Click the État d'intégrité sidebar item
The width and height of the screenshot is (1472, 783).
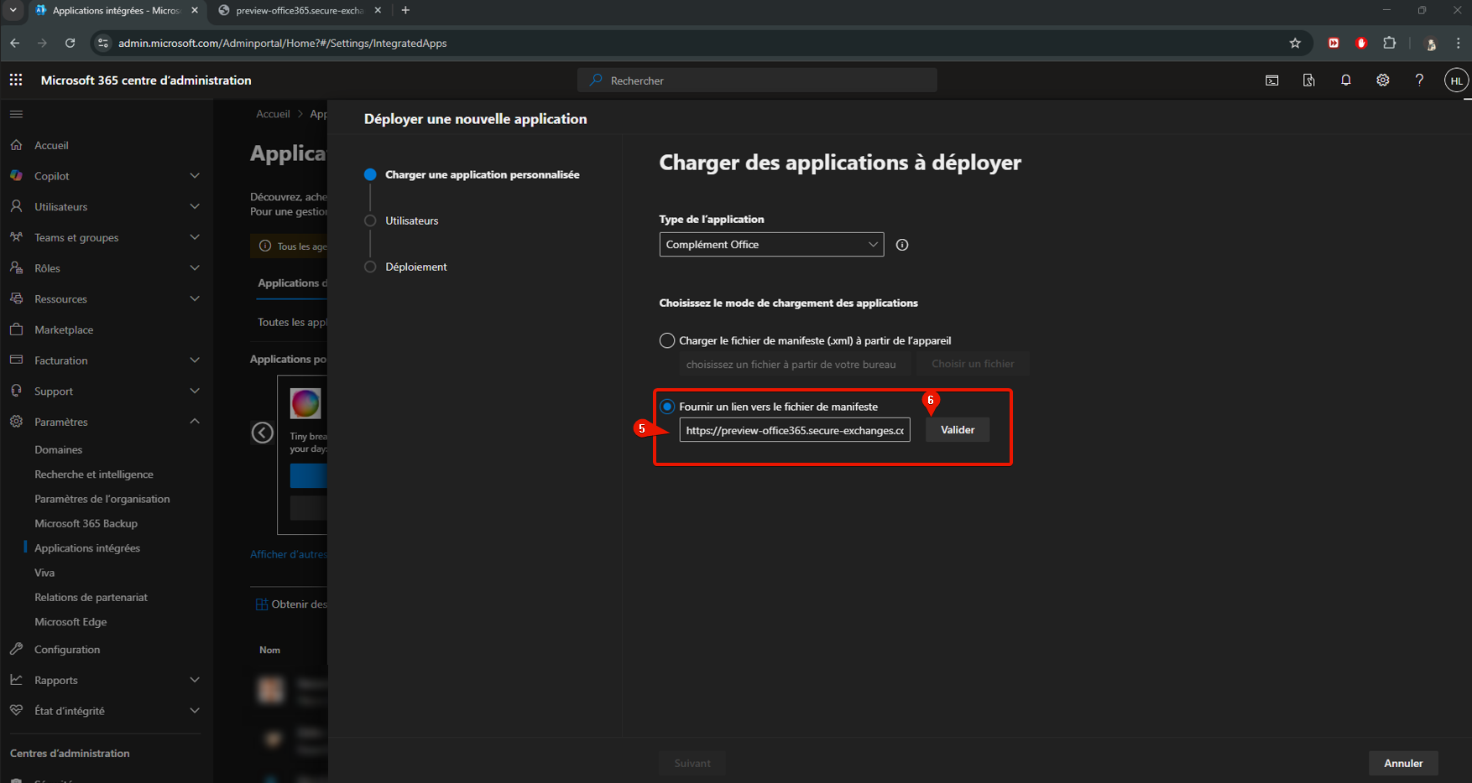[x=70, y=711]
